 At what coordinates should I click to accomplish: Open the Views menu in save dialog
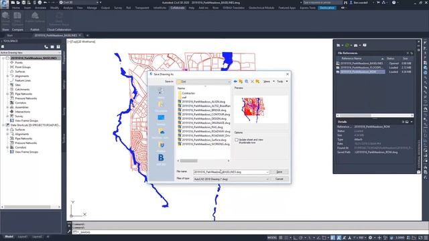[x=268, y=82]
